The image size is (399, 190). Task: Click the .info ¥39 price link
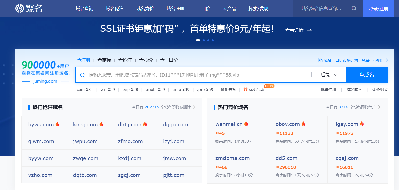tap(181, 90)
